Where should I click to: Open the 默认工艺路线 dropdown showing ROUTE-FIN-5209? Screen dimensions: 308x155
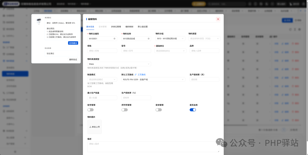coord(153,79)
